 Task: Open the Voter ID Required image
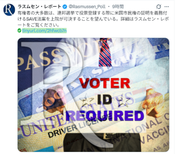93,95
